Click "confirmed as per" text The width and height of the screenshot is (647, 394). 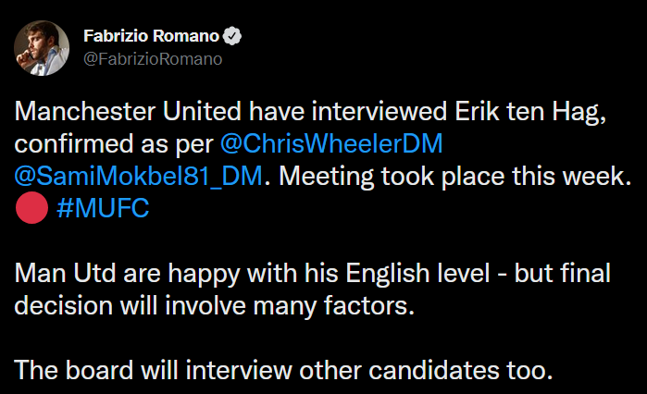[x=114, y=144]
